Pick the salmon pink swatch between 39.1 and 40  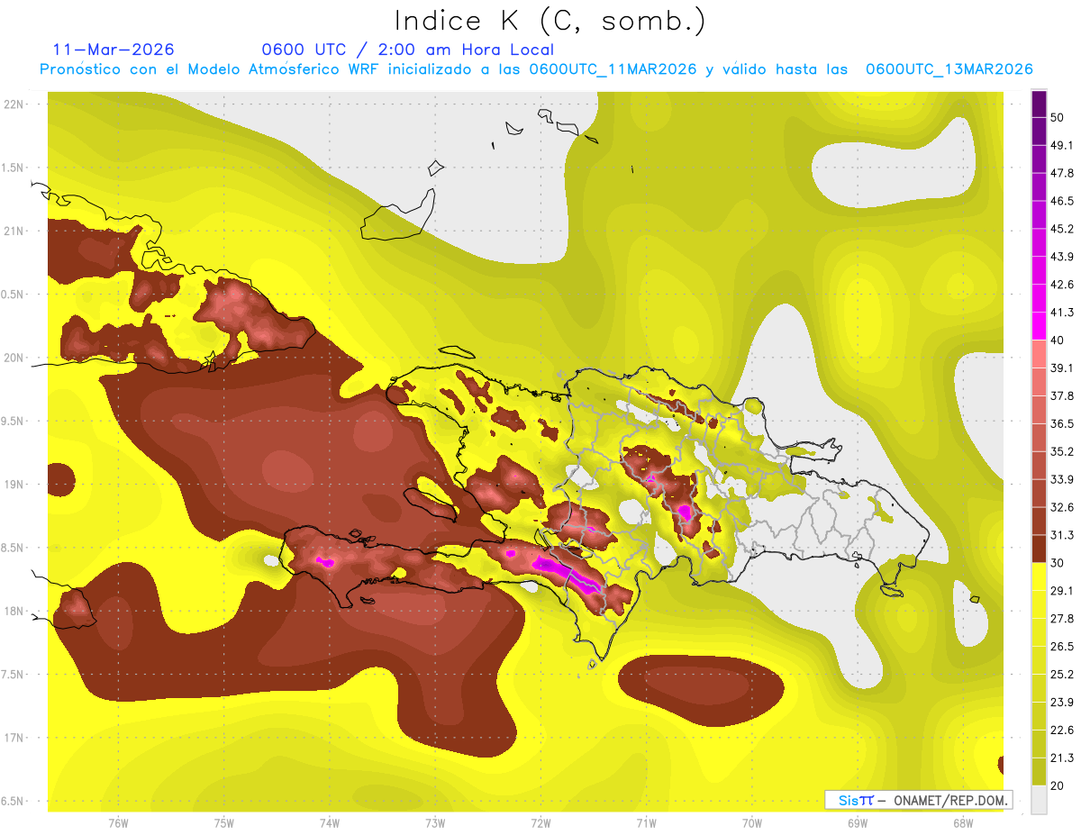pos(1039,354)
